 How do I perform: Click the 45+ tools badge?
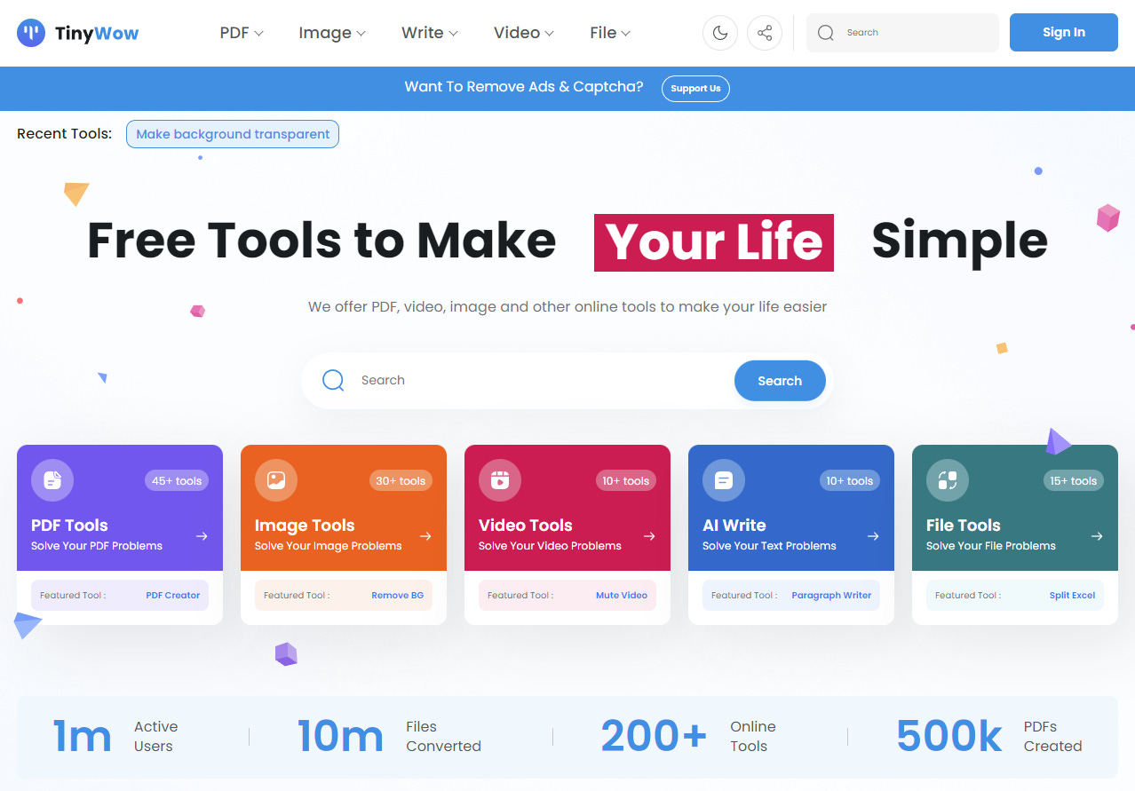(177, 480)
